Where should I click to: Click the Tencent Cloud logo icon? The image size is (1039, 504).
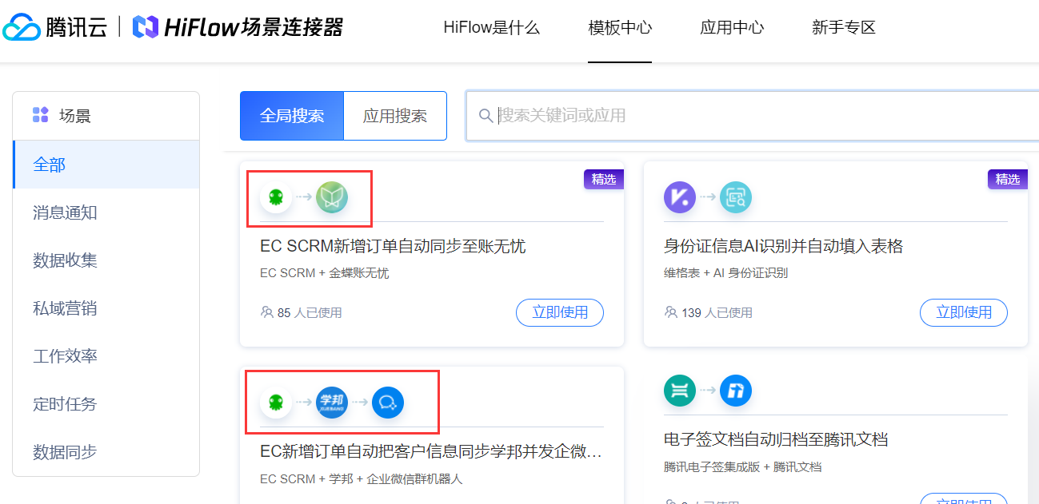[22, 28]
